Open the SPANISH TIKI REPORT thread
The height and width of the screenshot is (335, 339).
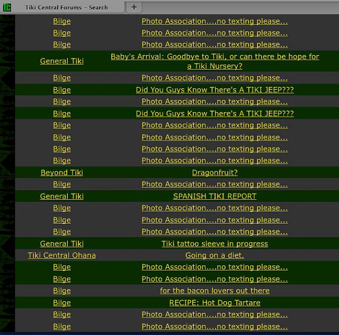click(215, 197)
